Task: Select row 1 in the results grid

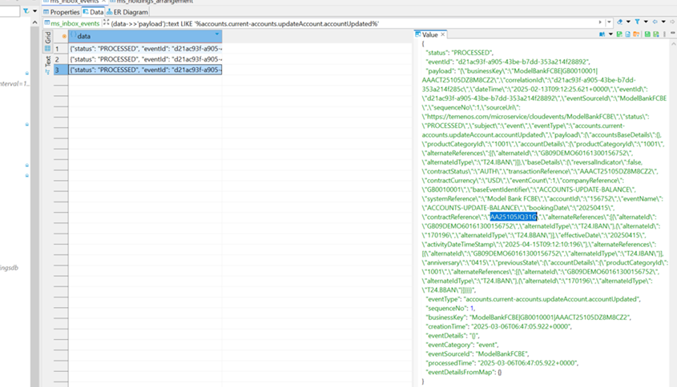Action: point(57,48)
